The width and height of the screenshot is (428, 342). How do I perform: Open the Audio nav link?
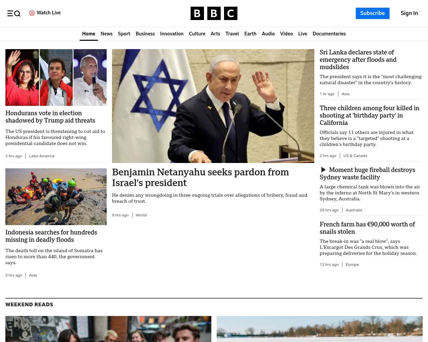268,34
